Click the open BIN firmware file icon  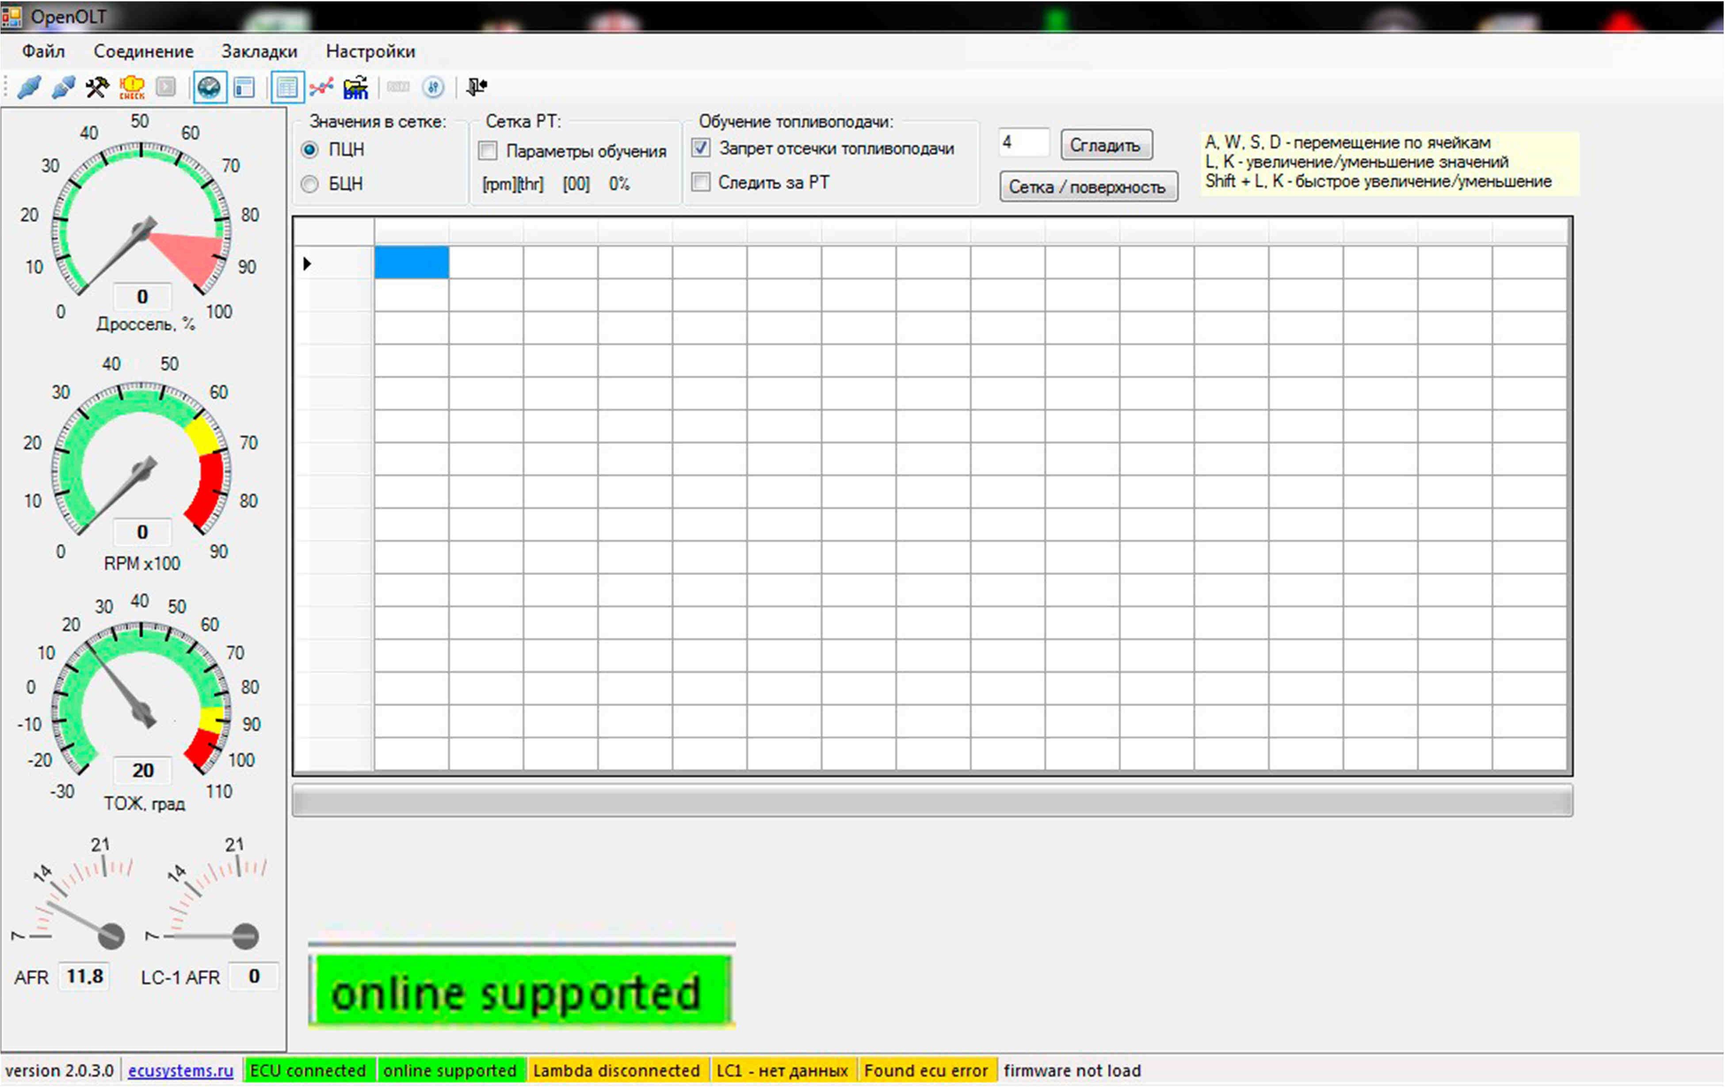pyautogui.click(x=355, y=87)
